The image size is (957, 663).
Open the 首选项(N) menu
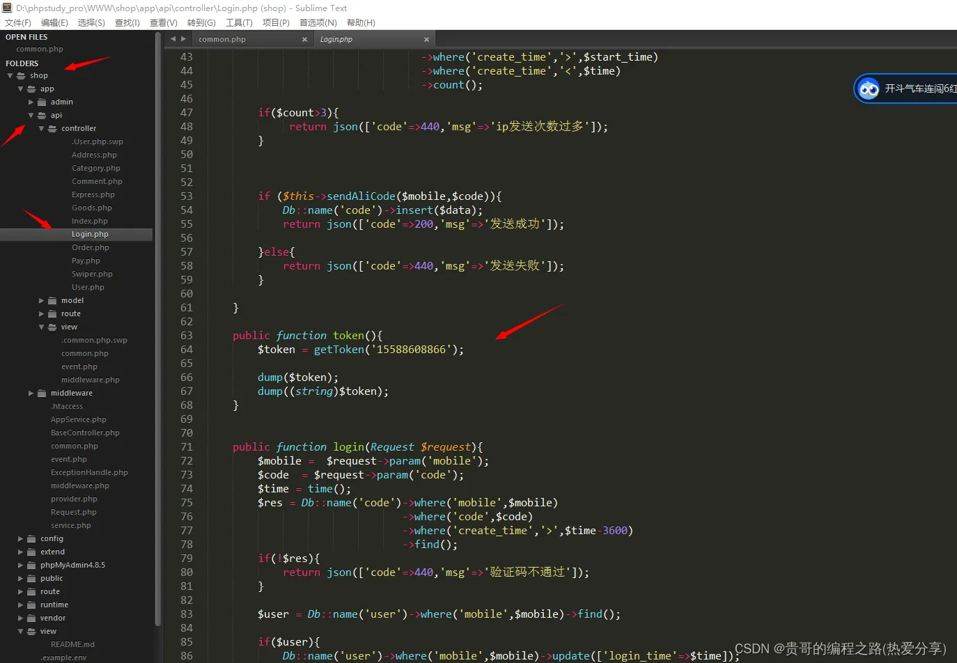318,22
